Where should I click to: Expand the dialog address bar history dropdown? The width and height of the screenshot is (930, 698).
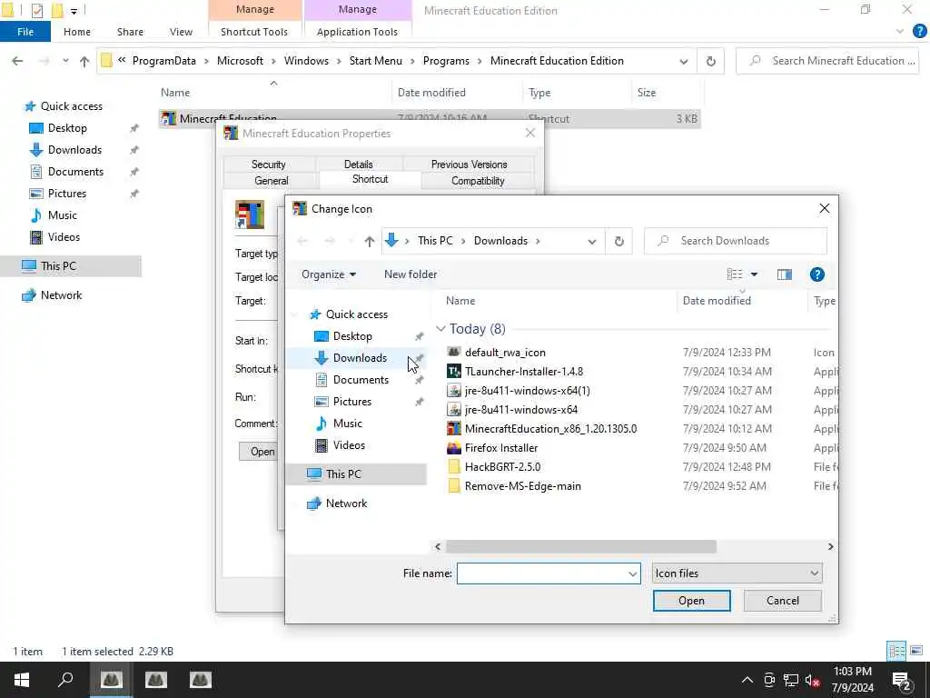point(591,242)
